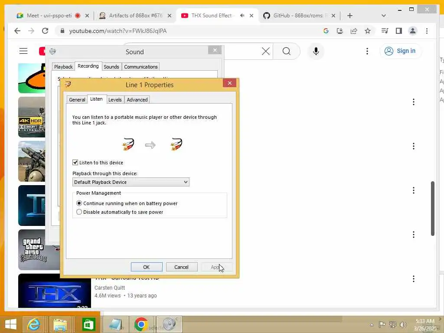Close the Artifacts of 86Box tab
Image resolution: width=444 pixels, height=333 pixels.
170,16
